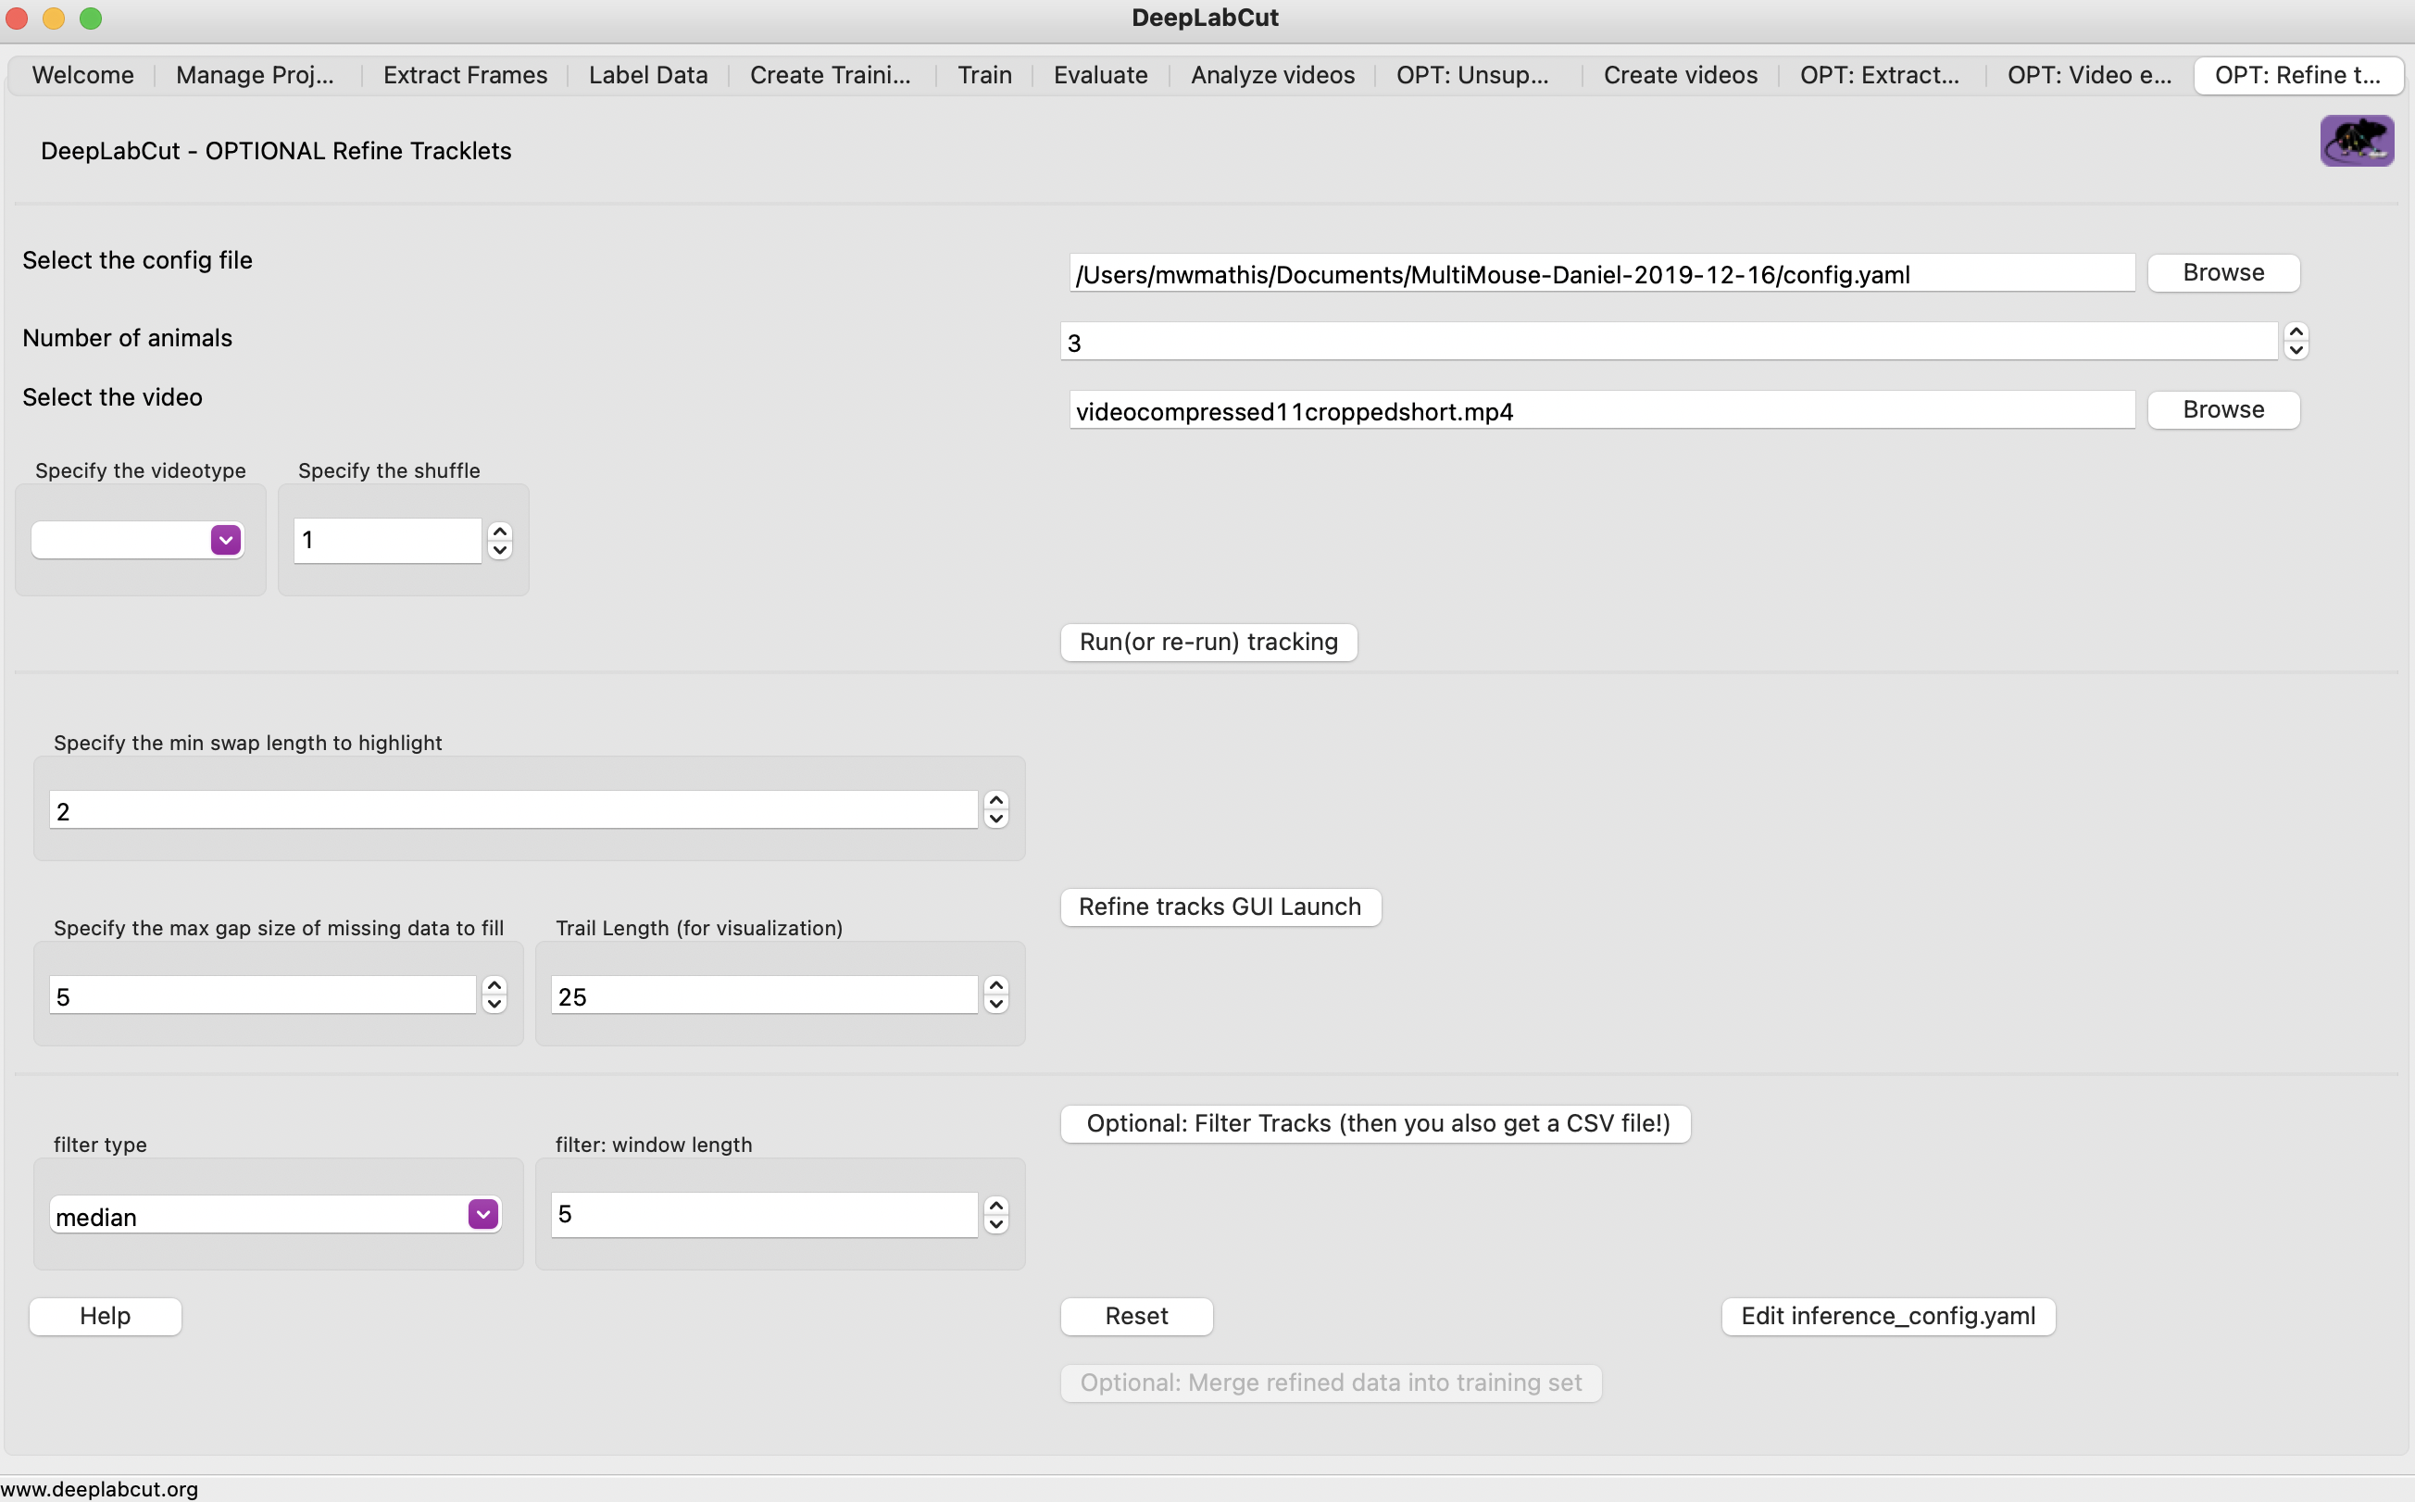Viewport: 2415px width, 1502px height.
Task: Click Optional: Filter Tracks button
Action: [1375, 1122]
